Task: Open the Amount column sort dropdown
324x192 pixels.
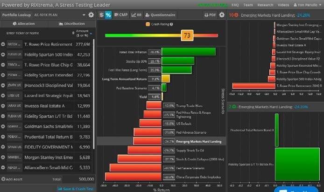Action: coord(92,32)
